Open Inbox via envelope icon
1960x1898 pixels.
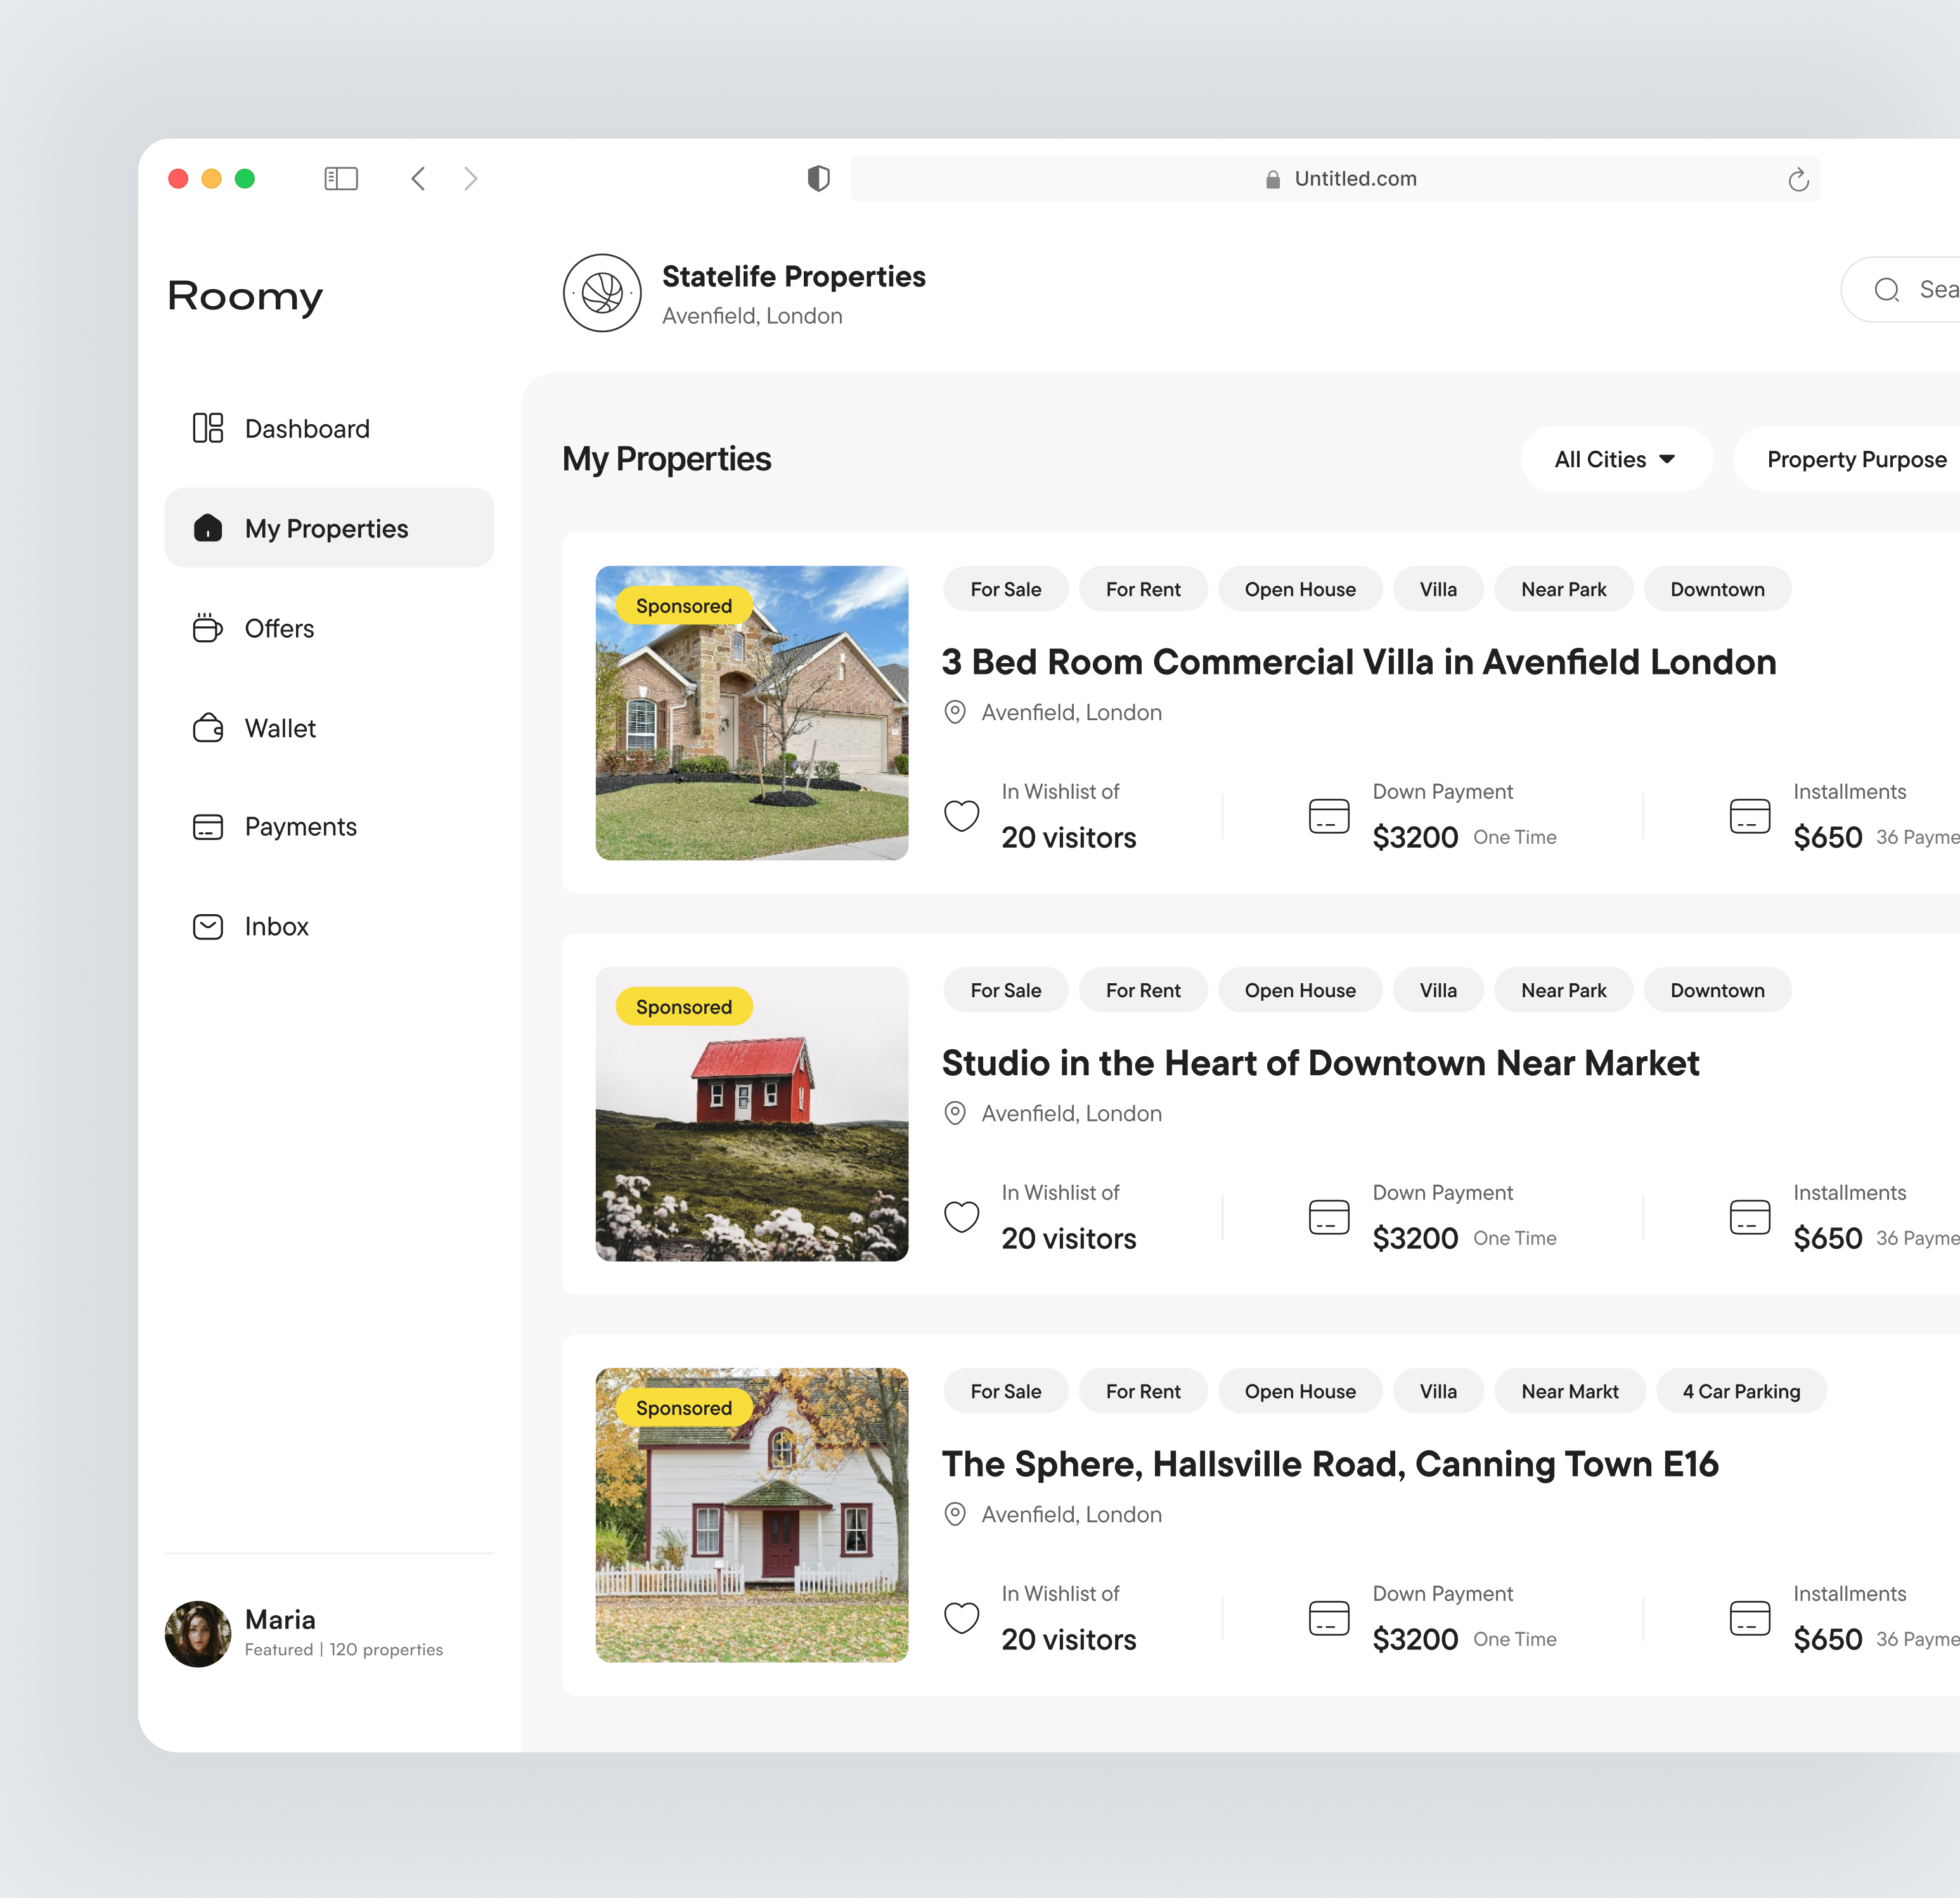pyautogui.click(x=207, y=926)
